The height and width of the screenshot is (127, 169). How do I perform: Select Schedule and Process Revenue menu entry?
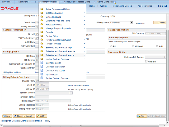click(60, 55)
